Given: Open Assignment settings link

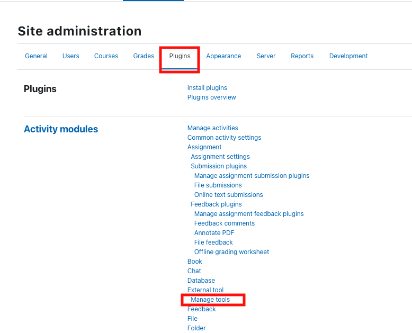Looking at the screenshot, I should (220, 157).
